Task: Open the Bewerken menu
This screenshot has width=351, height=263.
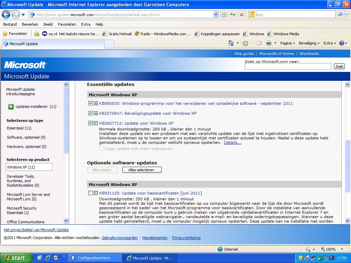Action: click(30, 24)
